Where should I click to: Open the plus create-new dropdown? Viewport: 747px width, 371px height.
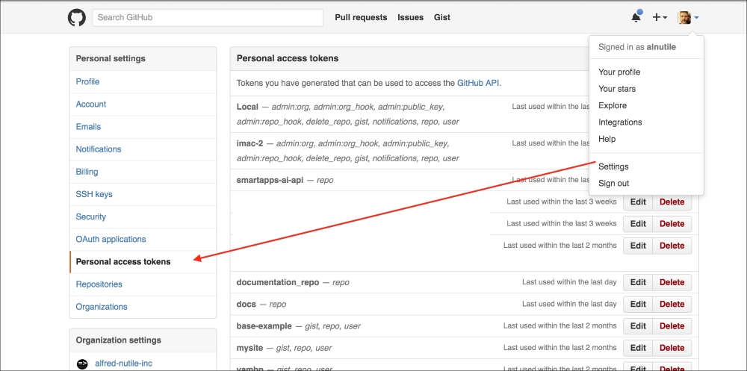pyautogui.click(x=660, y=18)
